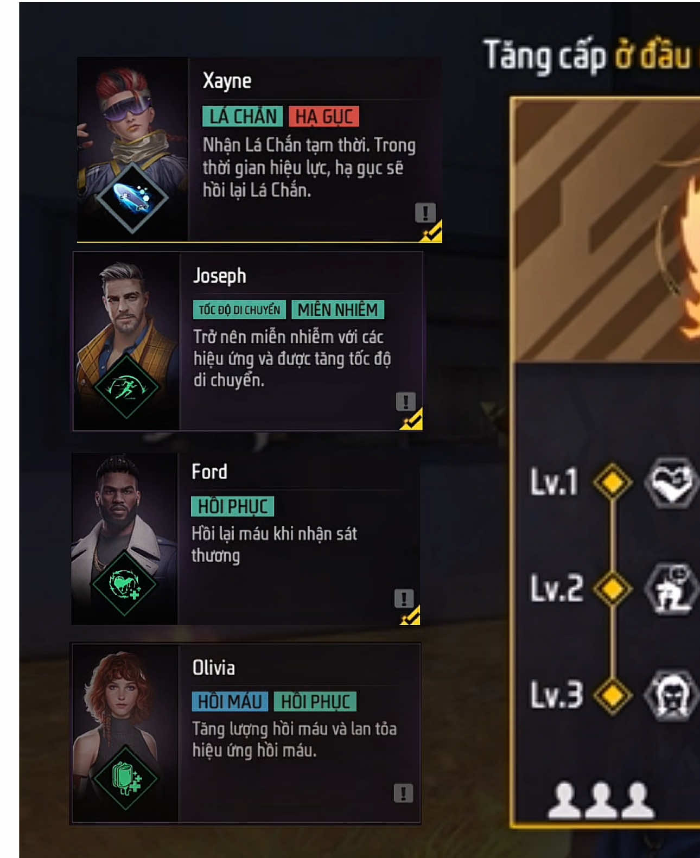Click the Lv.2 yellow diamond marker
This screenshot has width=700, height=858.
click(x=613, y=588)
